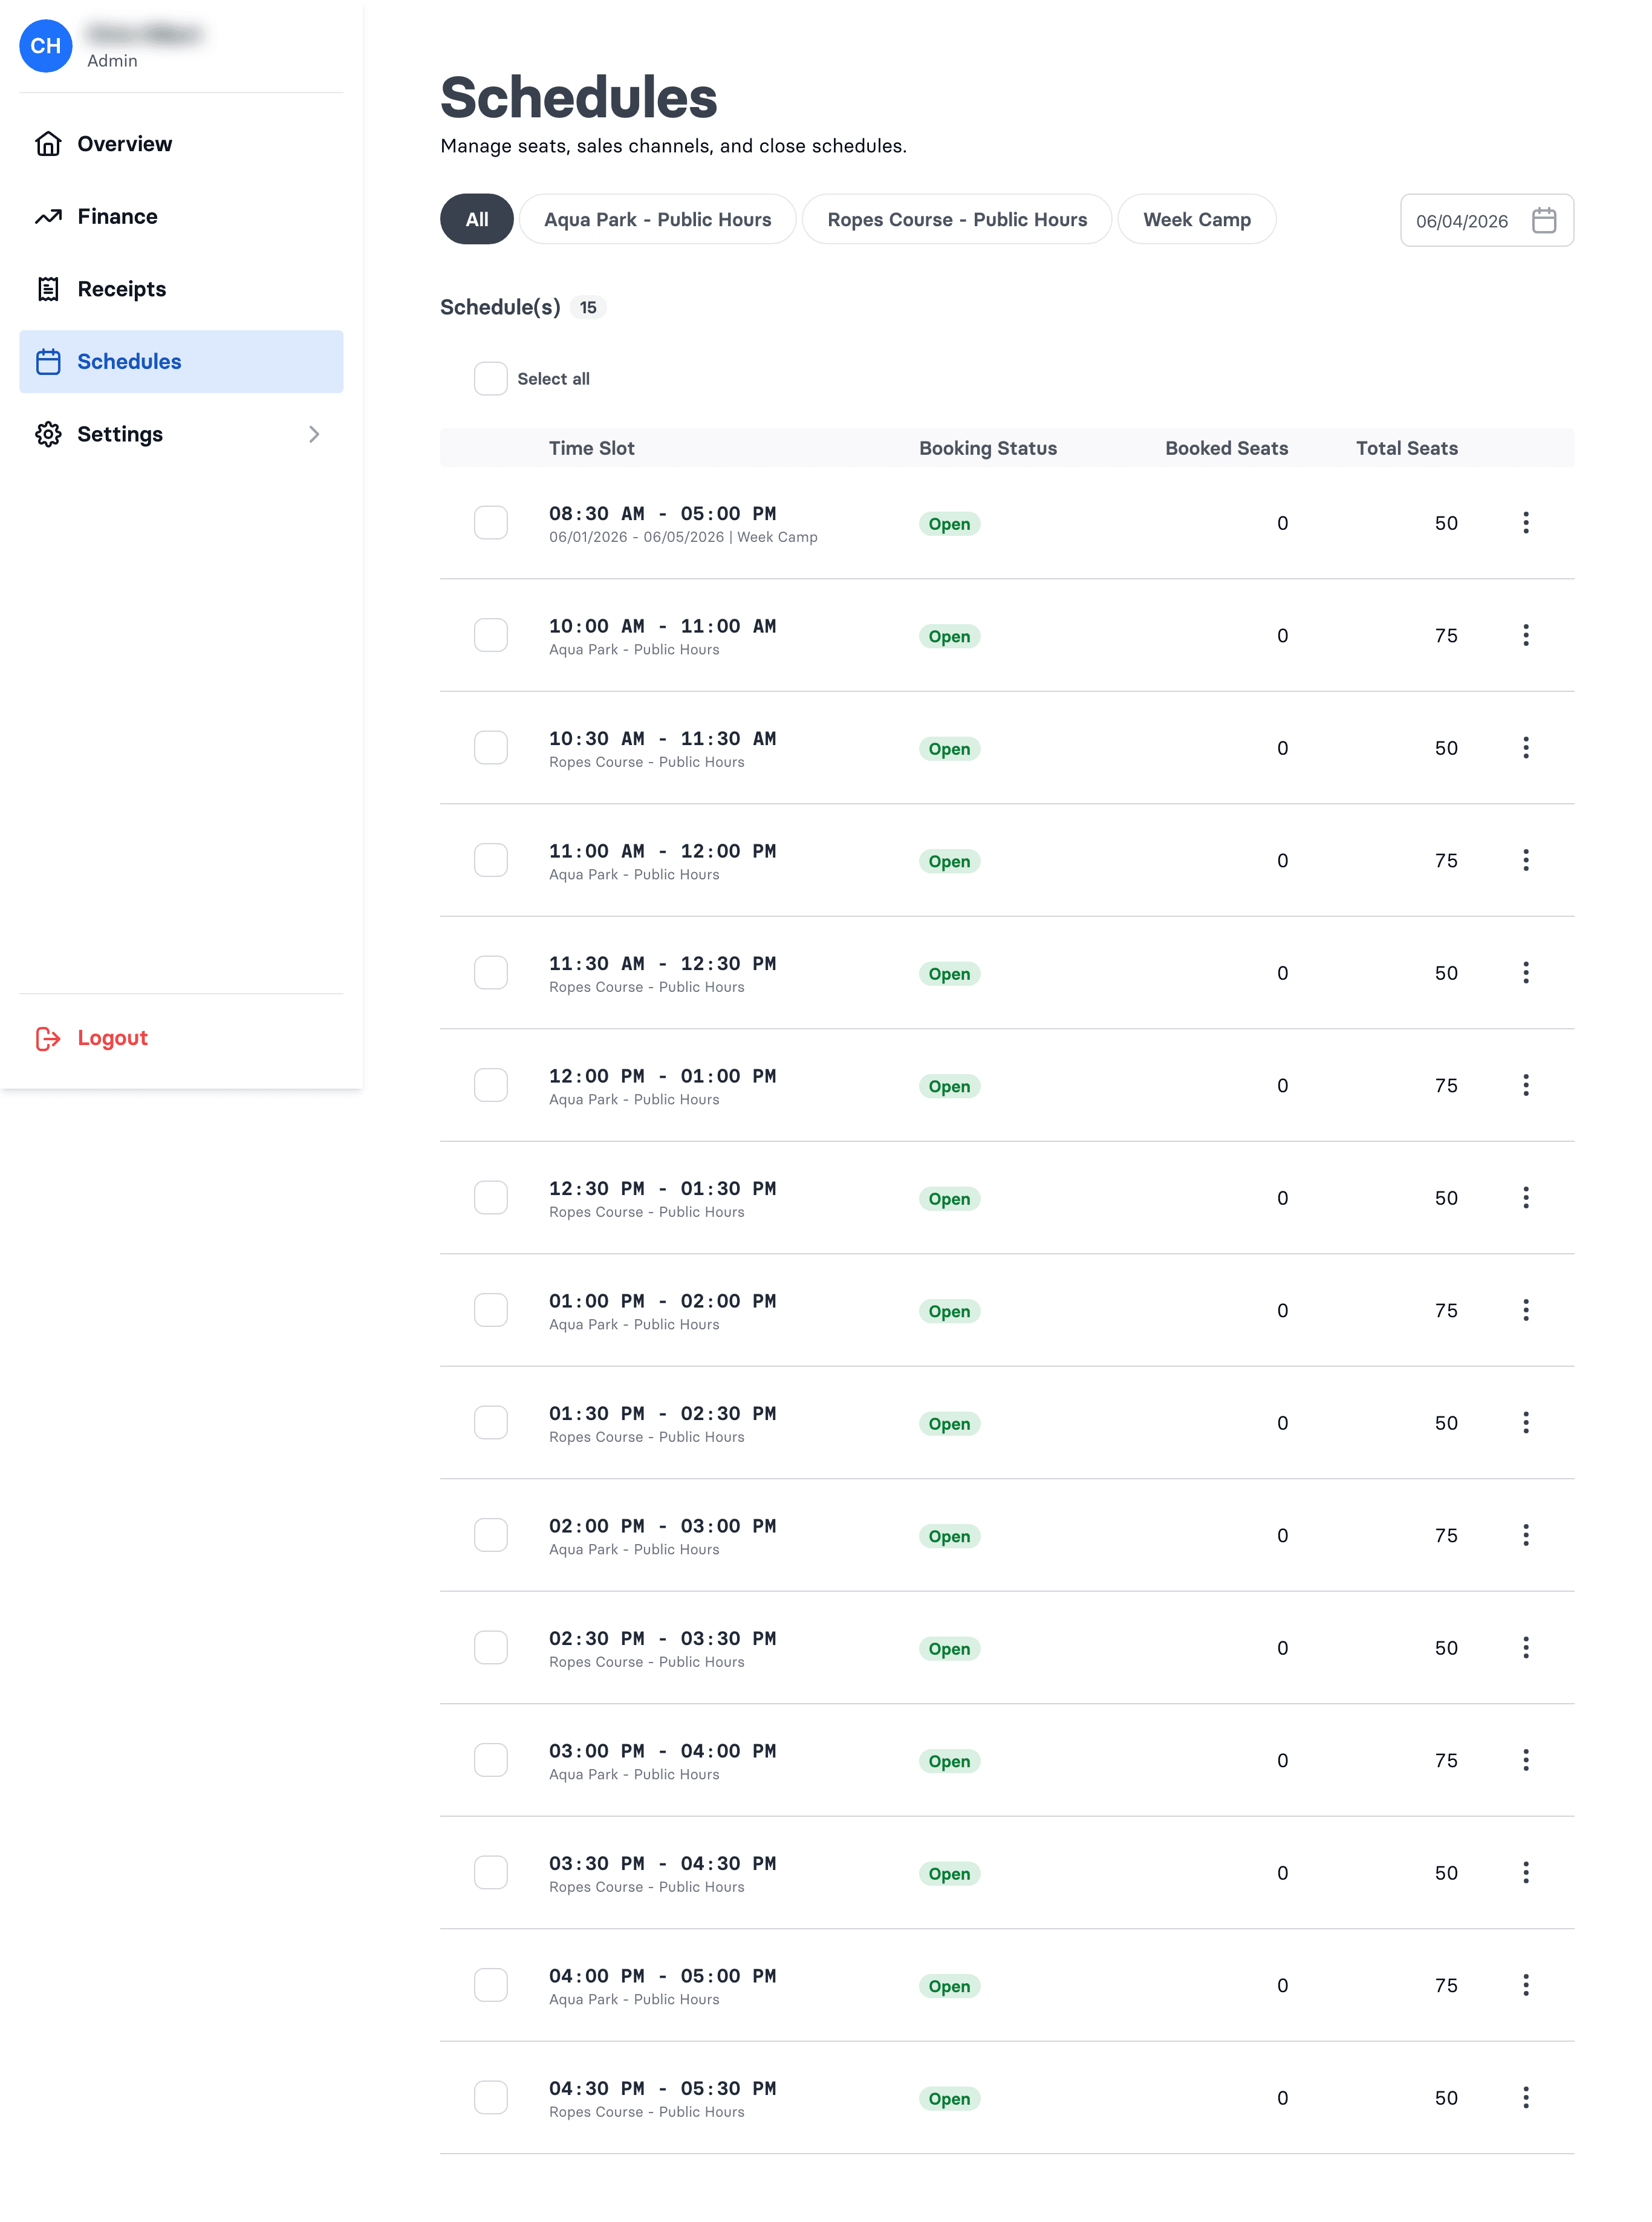Open options menu for 02:30 PM - 03:30 PM row
Viewport: 1652px width, 2222px height.
coord(1525,1648)
